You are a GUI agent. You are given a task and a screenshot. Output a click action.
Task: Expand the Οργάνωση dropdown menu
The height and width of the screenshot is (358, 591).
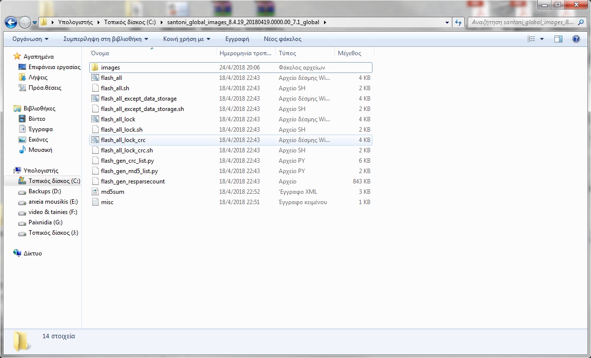(31, 39)
